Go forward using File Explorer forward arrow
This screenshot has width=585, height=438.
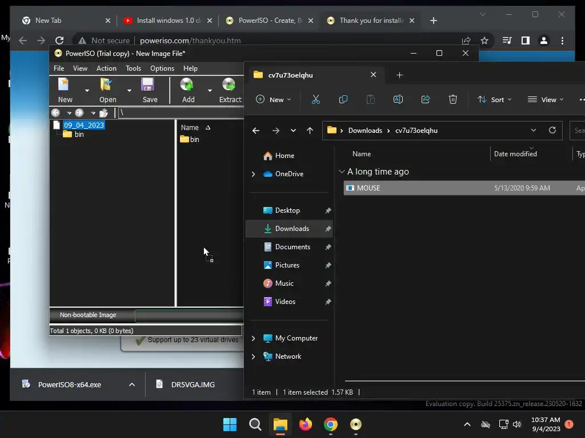276,131
